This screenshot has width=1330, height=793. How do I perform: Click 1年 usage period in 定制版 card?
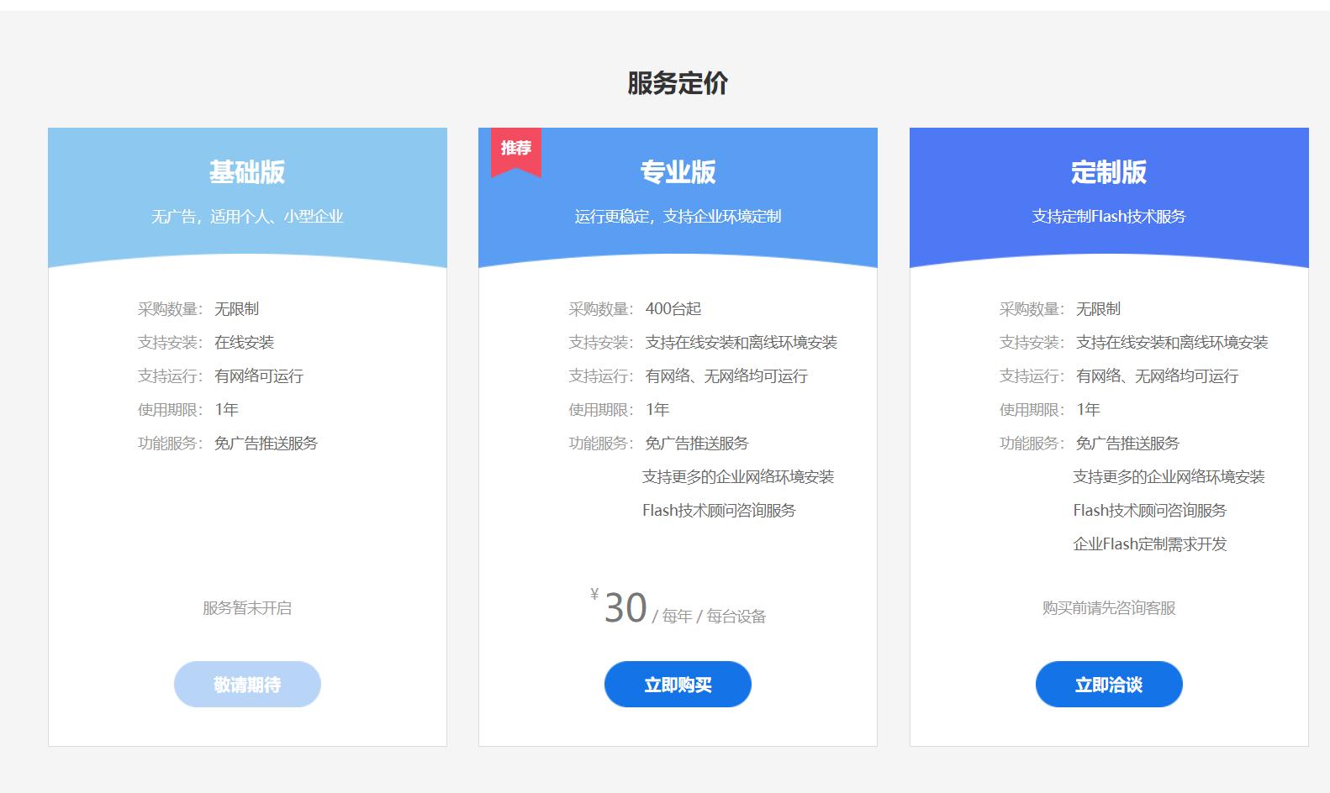point(1089,410)
